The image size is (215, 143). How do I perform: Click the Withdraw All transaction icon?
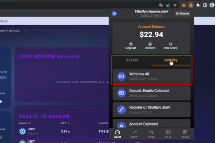pos(122,76)
